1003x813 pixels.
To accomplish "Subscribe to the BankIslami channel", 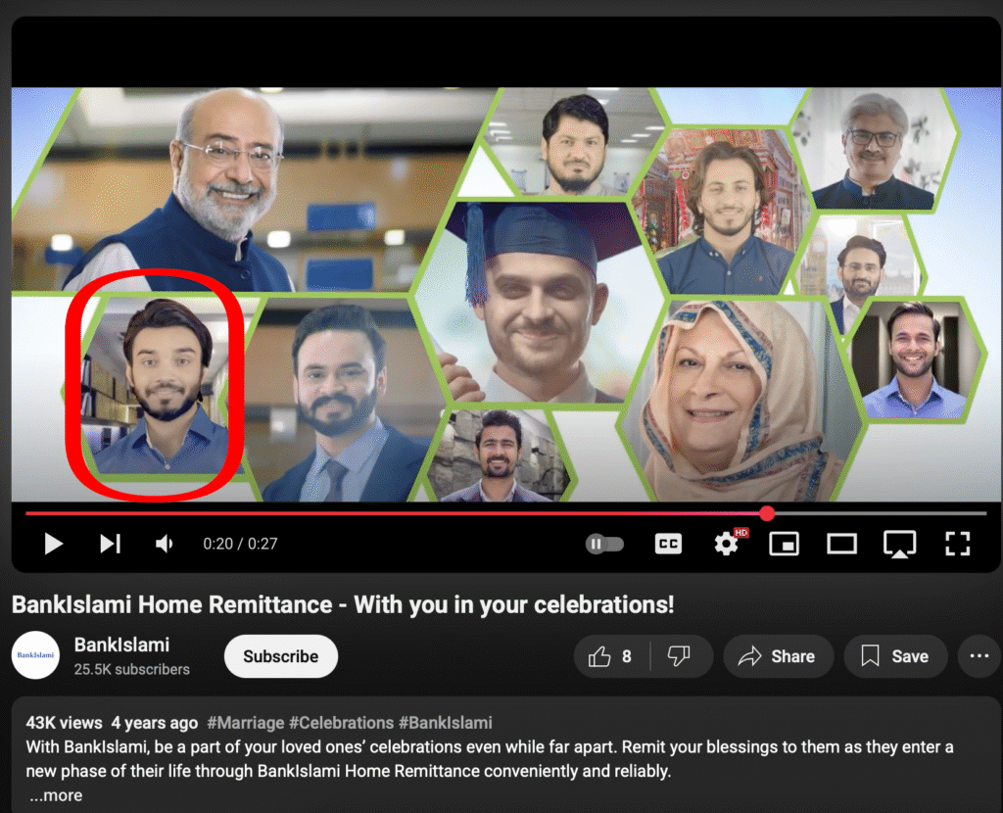I will click(280, 656).
